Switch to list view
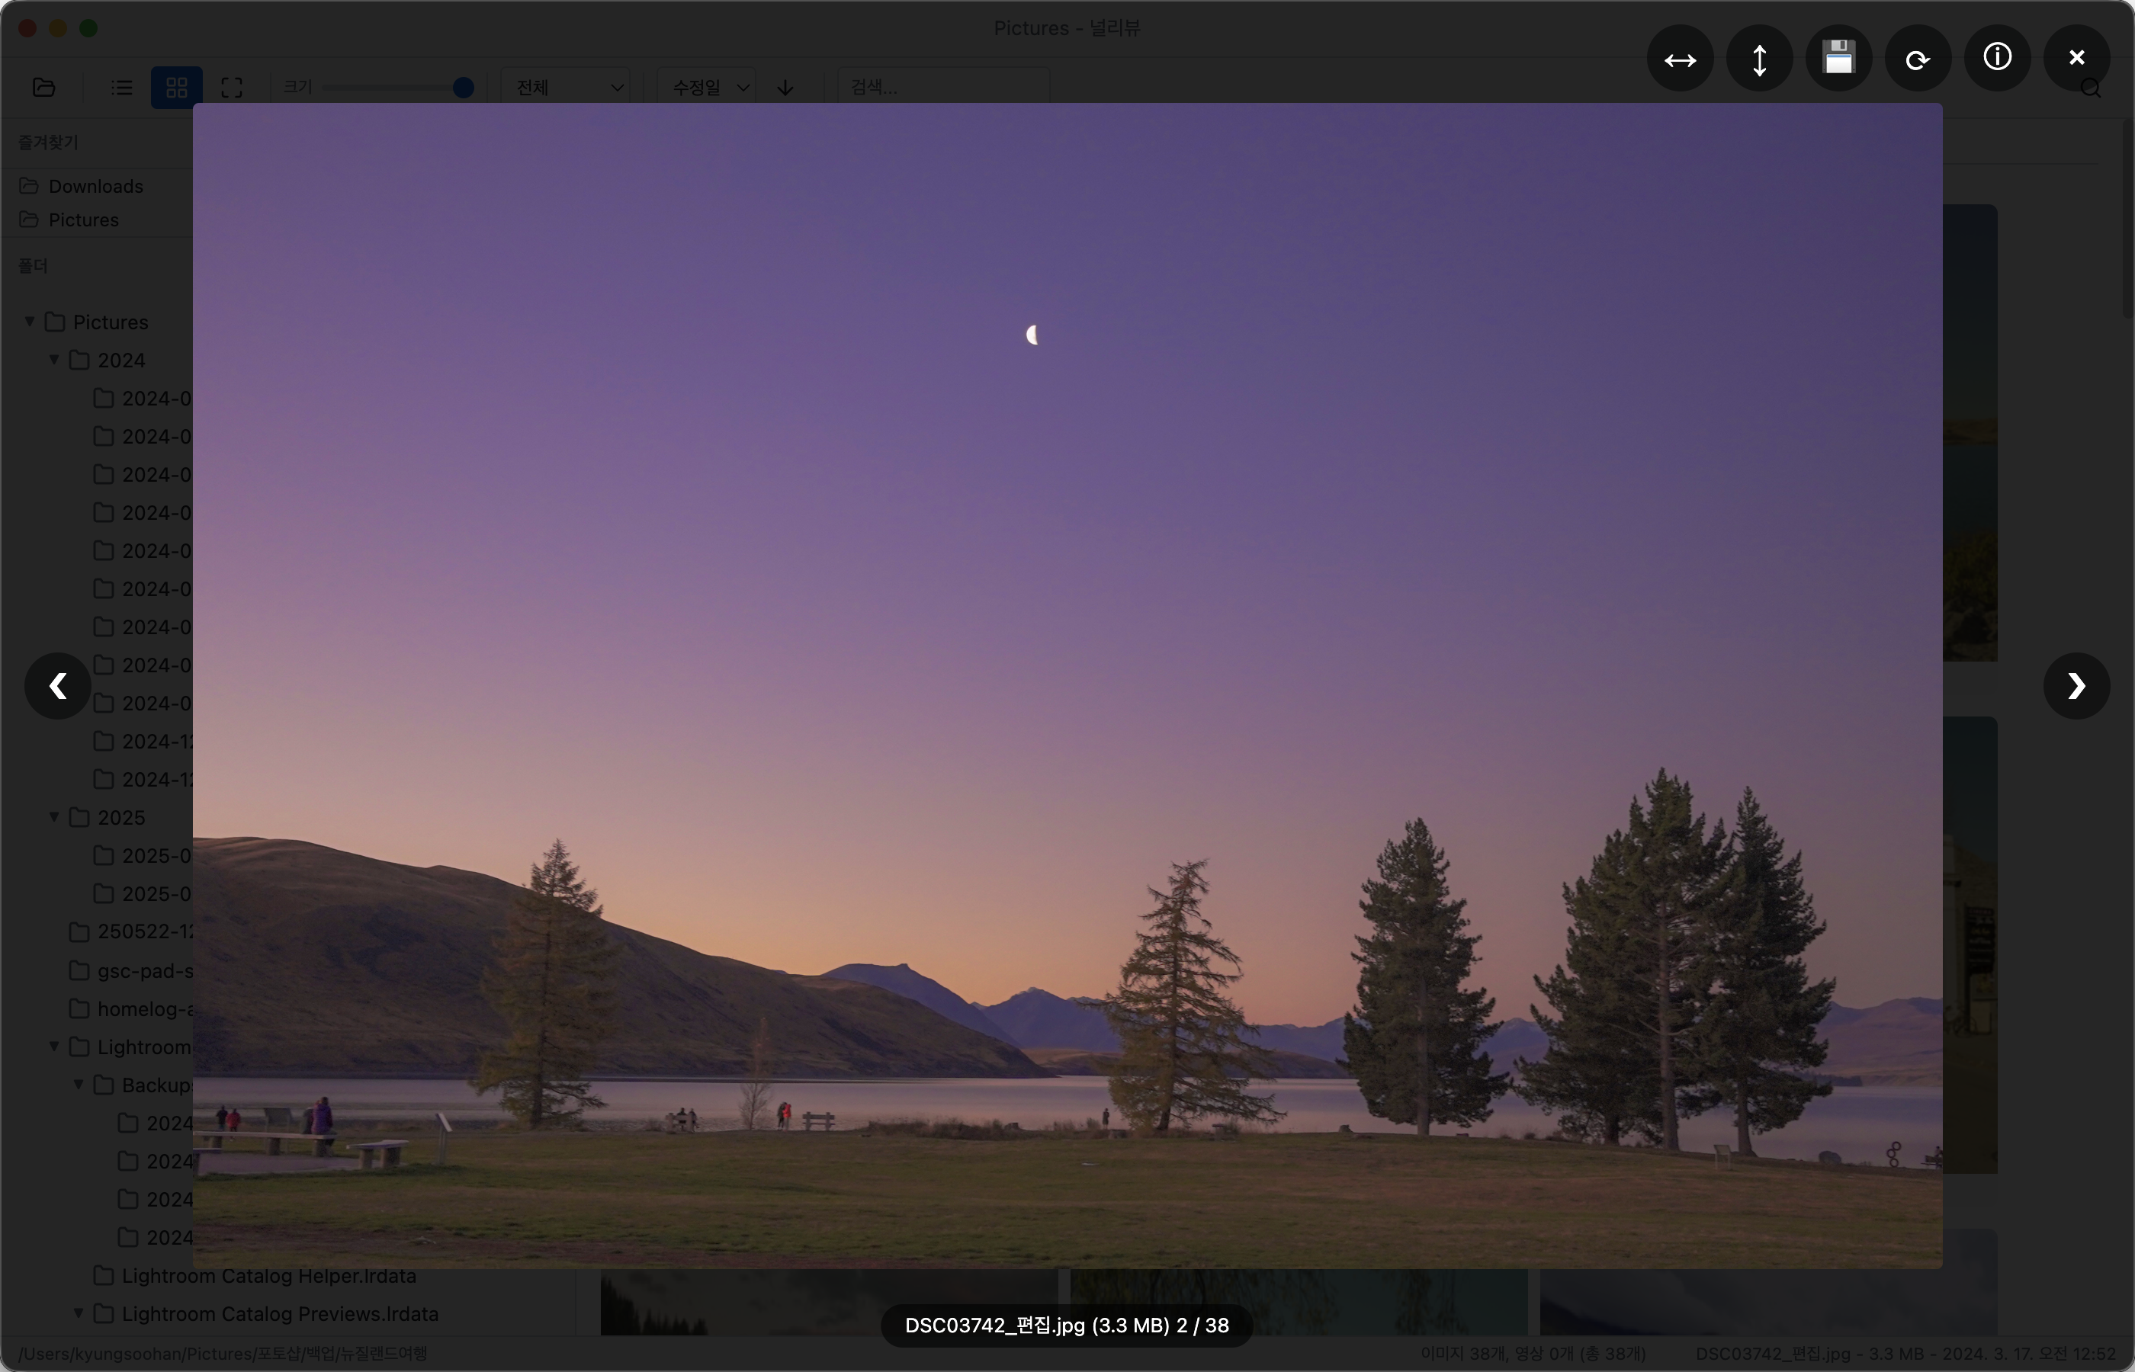Screen dimensions: 2135x1372 pyautogui.click(x=122, y=88)
